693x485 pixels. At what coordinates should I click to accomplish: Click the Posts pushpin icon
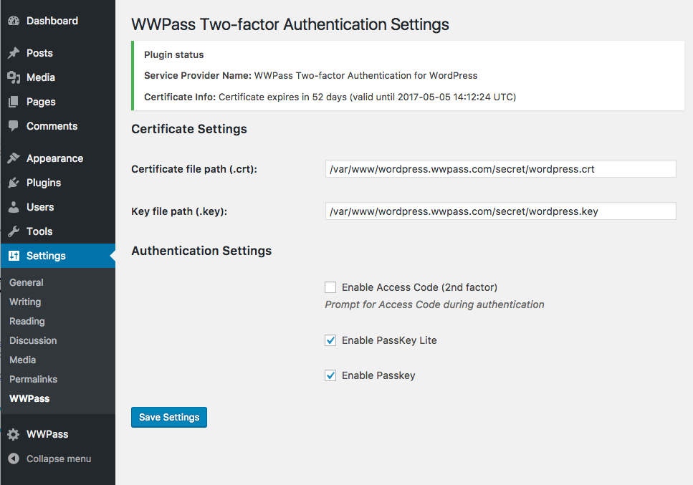(14, 53)
